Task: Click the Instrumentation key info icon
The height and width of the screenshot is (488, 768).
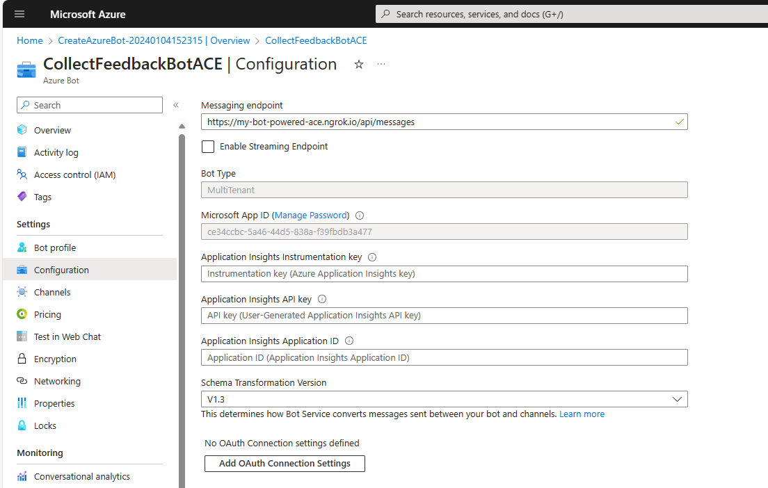Action: click(372, 257)
